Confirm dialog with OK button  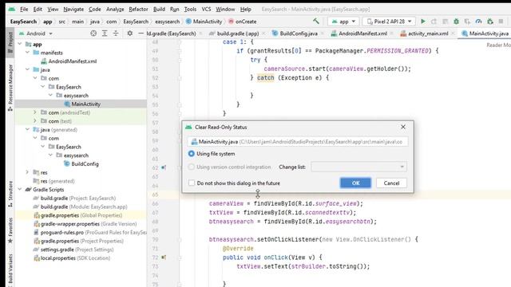[x=355, y=183]
